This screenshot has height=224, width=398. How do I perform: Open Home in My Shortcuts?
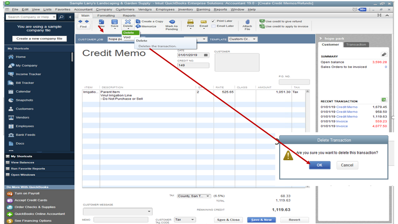[21, 57]
